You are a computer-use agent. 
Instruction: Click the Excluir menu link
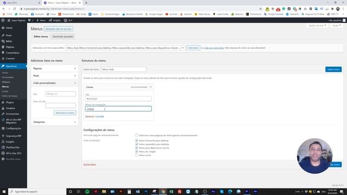tap(89, 165)
